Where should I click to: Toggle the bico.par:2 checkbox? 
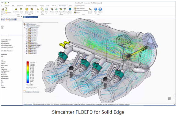click(x=27, y=50)
